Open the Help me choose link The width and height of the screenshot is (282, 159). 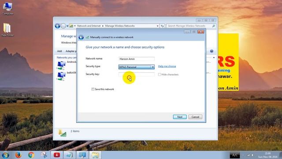167,66
